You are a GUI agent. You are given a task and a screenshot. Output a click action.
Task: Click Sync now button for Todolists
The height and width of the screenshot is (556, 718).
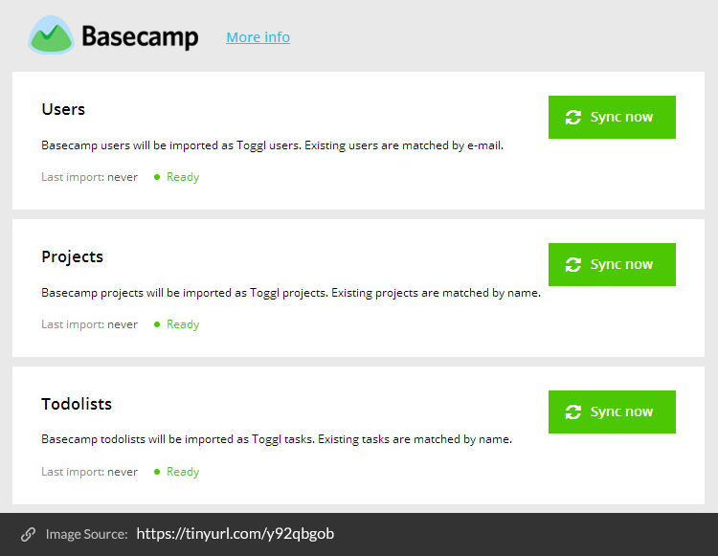coord(612,411)
